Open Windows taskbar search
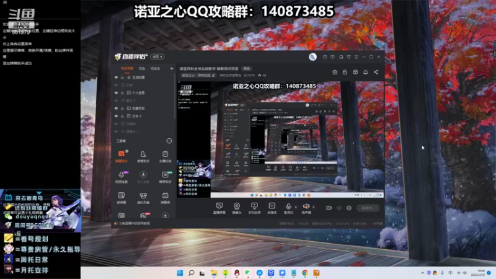The image size is (496, 279). [191, 273]
